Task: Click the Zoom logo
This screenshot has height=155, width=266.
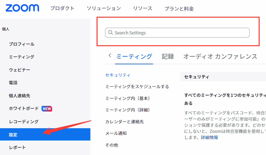Action: [x=22, y=8]
